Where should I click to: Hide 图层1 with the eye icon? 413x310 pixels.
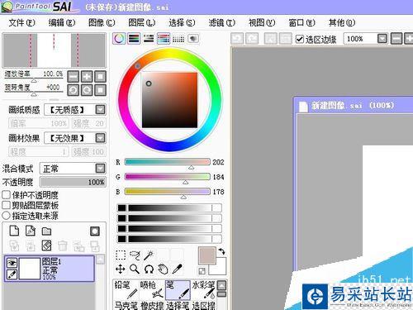click(12, 263)
